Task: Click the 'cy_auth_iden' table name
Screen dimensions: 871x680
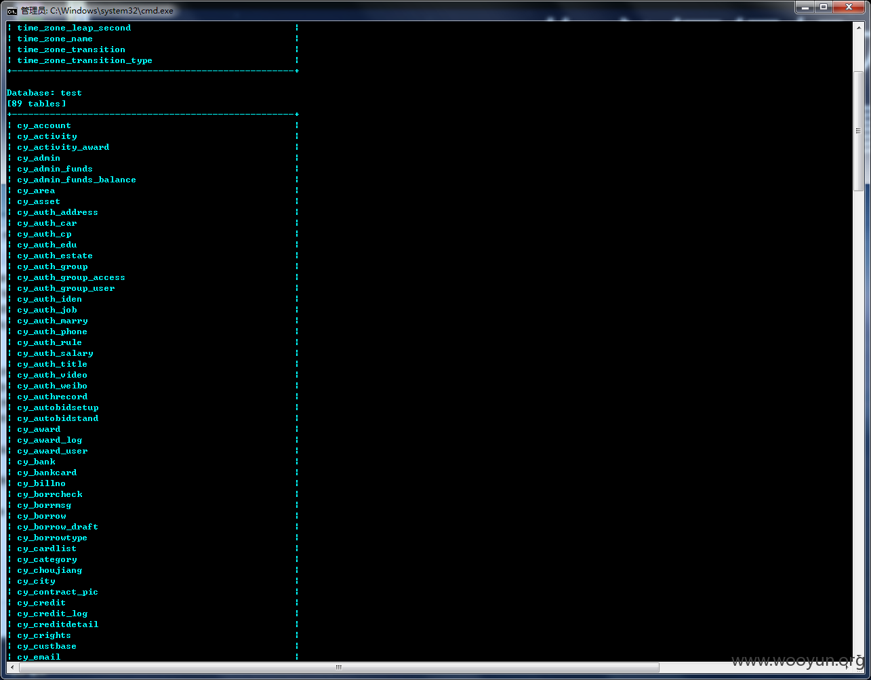Action: [x=49, y=299]
